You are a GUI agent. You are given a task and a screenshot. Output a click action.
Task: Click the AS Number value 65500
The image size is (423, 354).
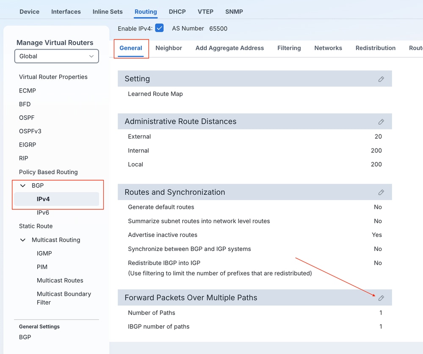pyautogui.click(x=218, y=28)
